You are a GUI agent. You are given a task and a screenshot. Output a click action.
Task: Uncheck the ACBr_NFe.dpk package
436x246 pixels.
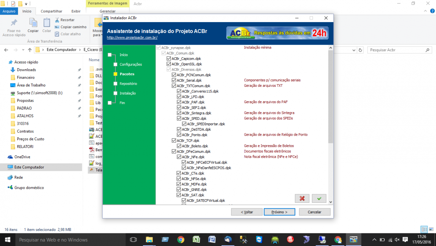point(179,157)
